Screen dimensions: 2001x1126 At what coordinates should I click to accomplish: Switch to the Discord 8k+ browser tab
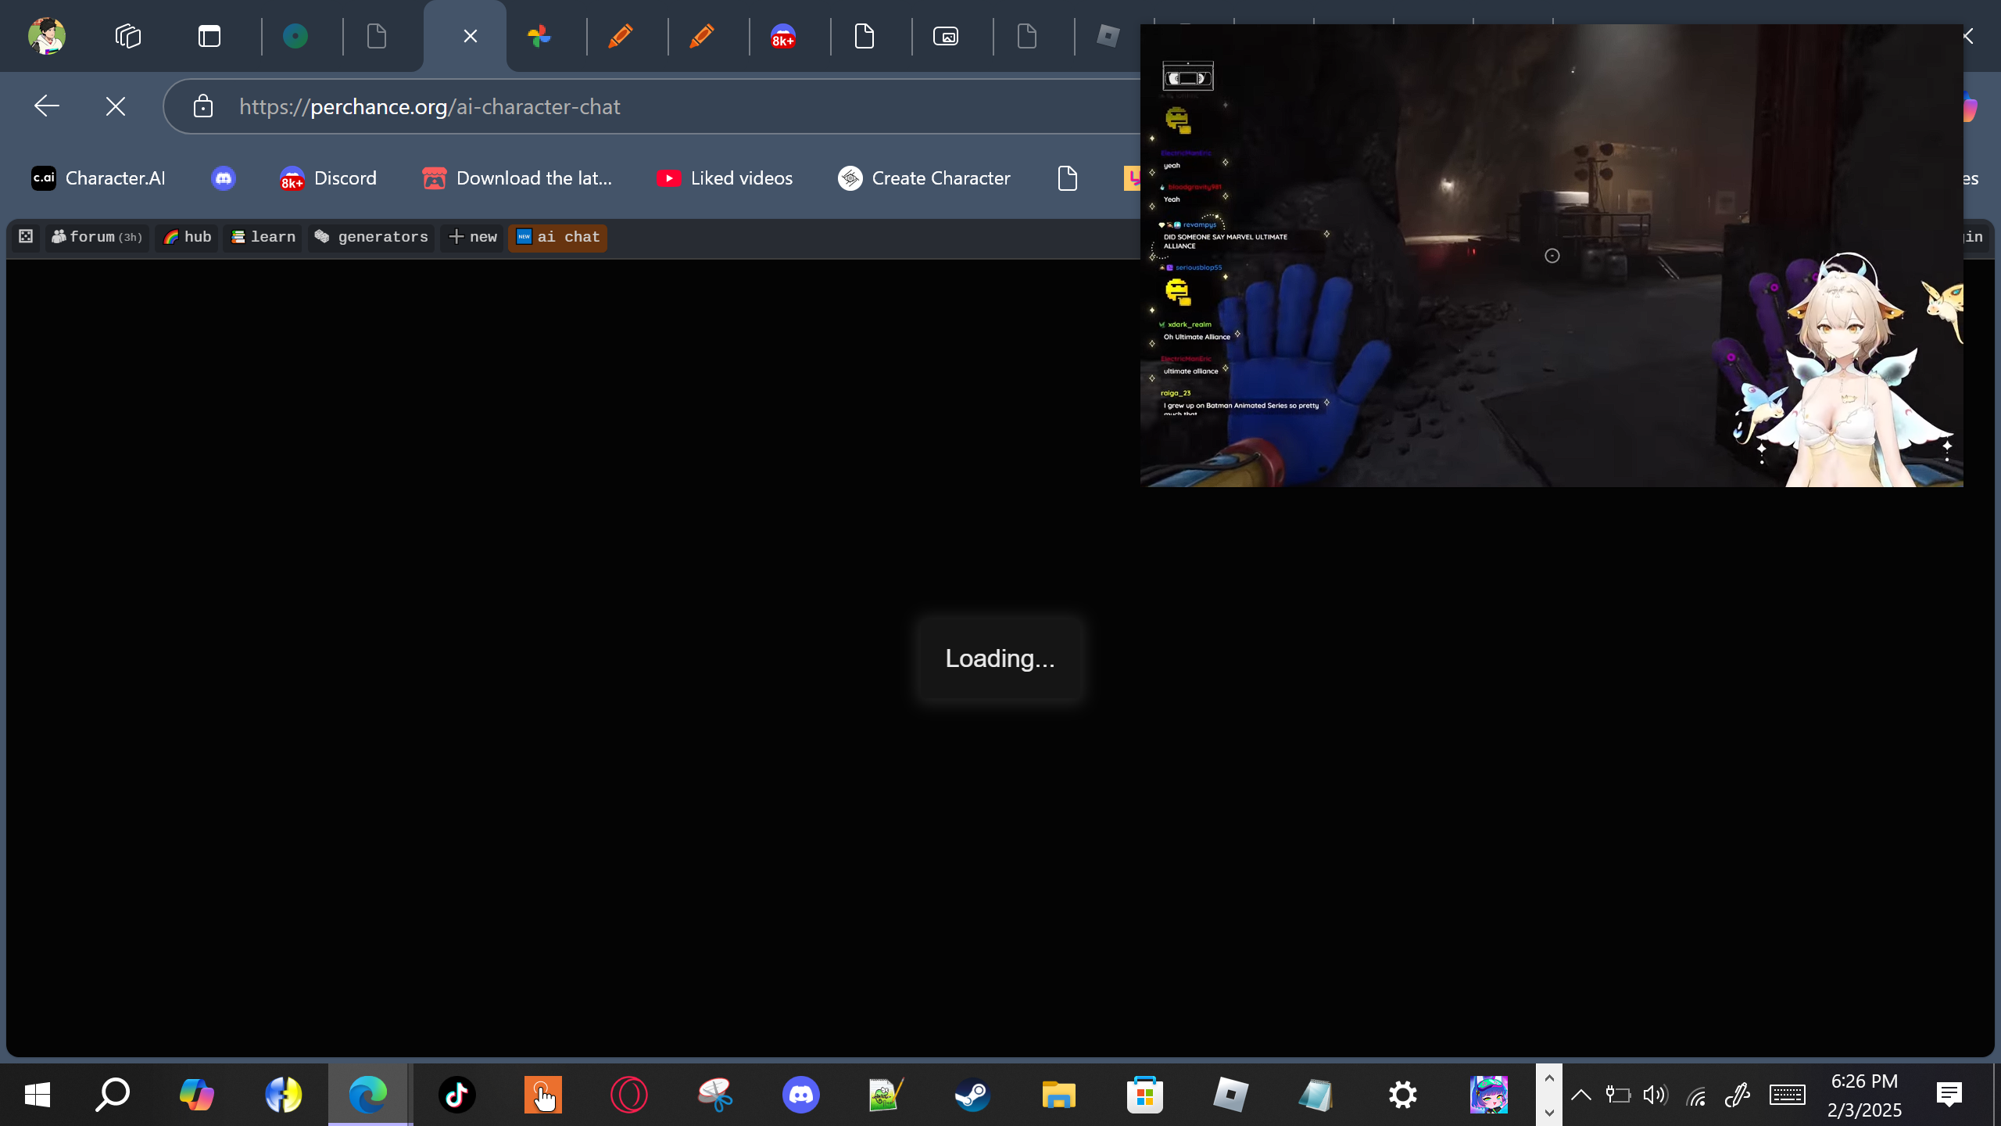coord(783,36)
